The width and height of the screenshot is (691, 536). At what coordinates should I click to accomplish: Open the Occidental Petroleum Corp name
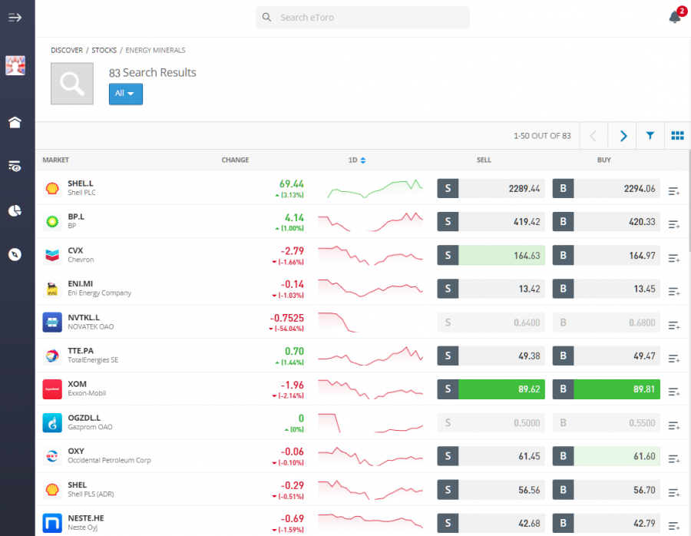109,460
